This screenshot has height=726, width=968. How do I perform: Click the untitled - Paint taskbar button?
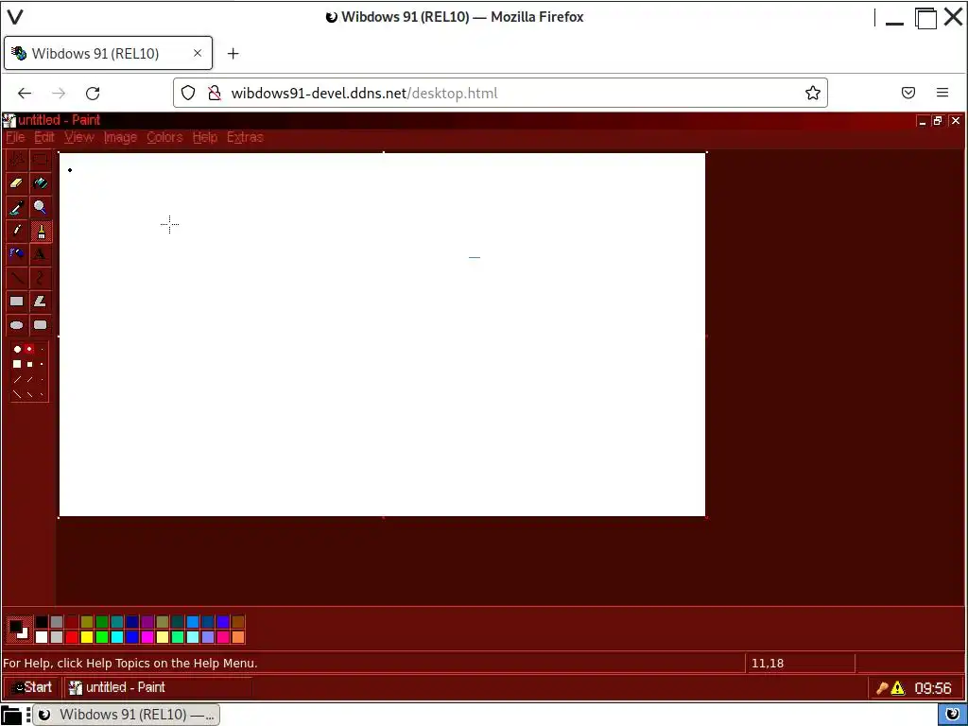click(x=158, y=687)
